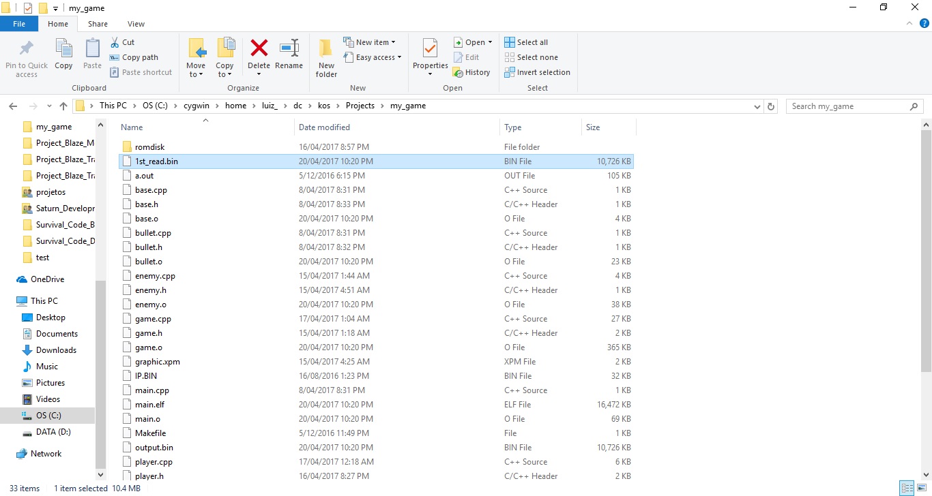
Task: Click Copy path command
Action: point(134,57)
